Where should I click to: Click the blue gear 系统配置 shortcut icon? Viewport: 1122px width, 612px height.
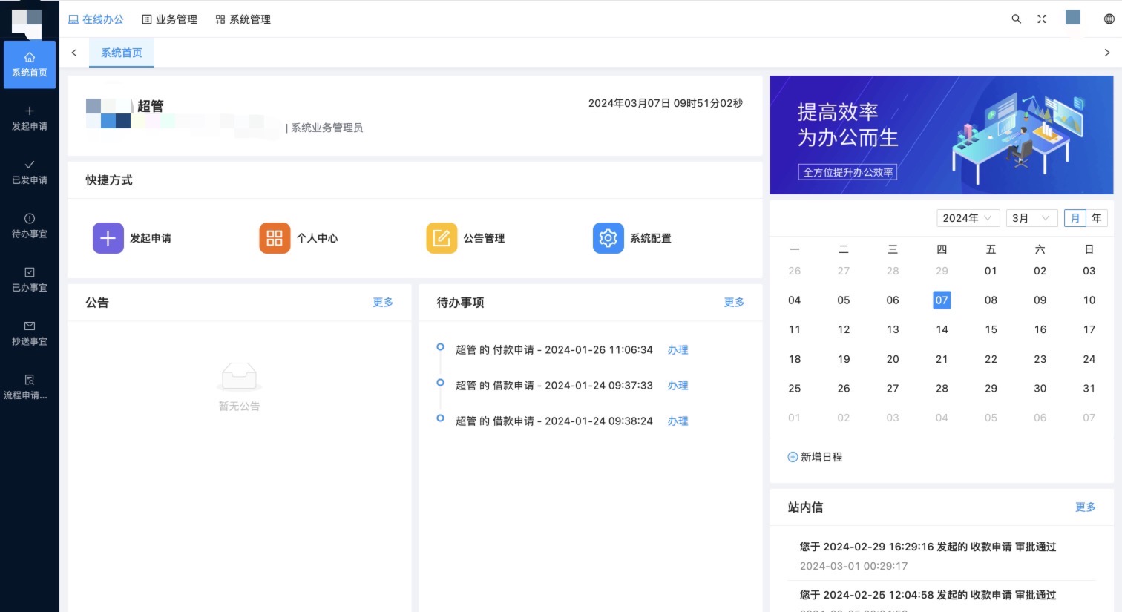click(608, 238)
